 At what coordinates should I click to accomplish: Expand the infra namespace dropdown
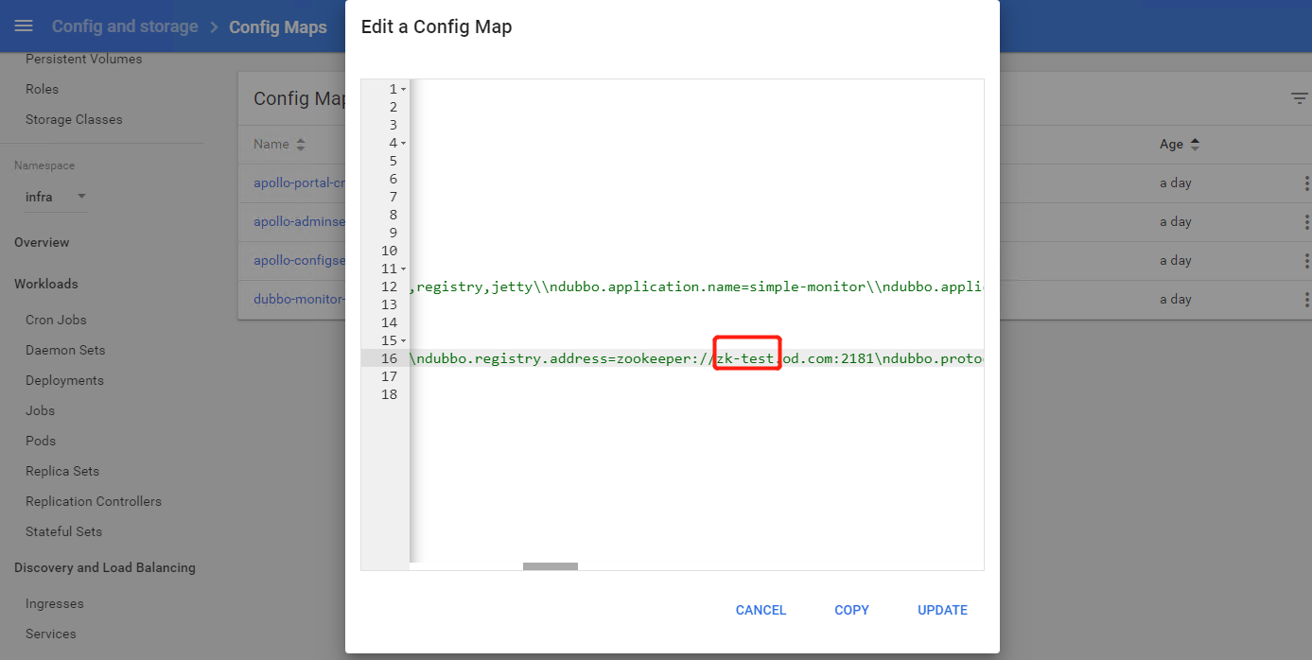[x=81, y=197]
